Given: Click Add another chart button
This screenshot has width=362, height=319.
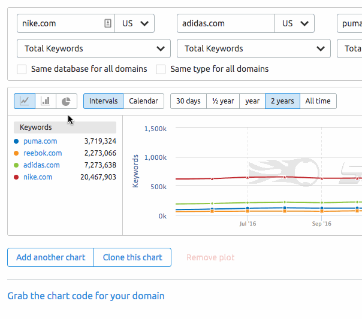Looking at the screenshot, I should [50, 257].
